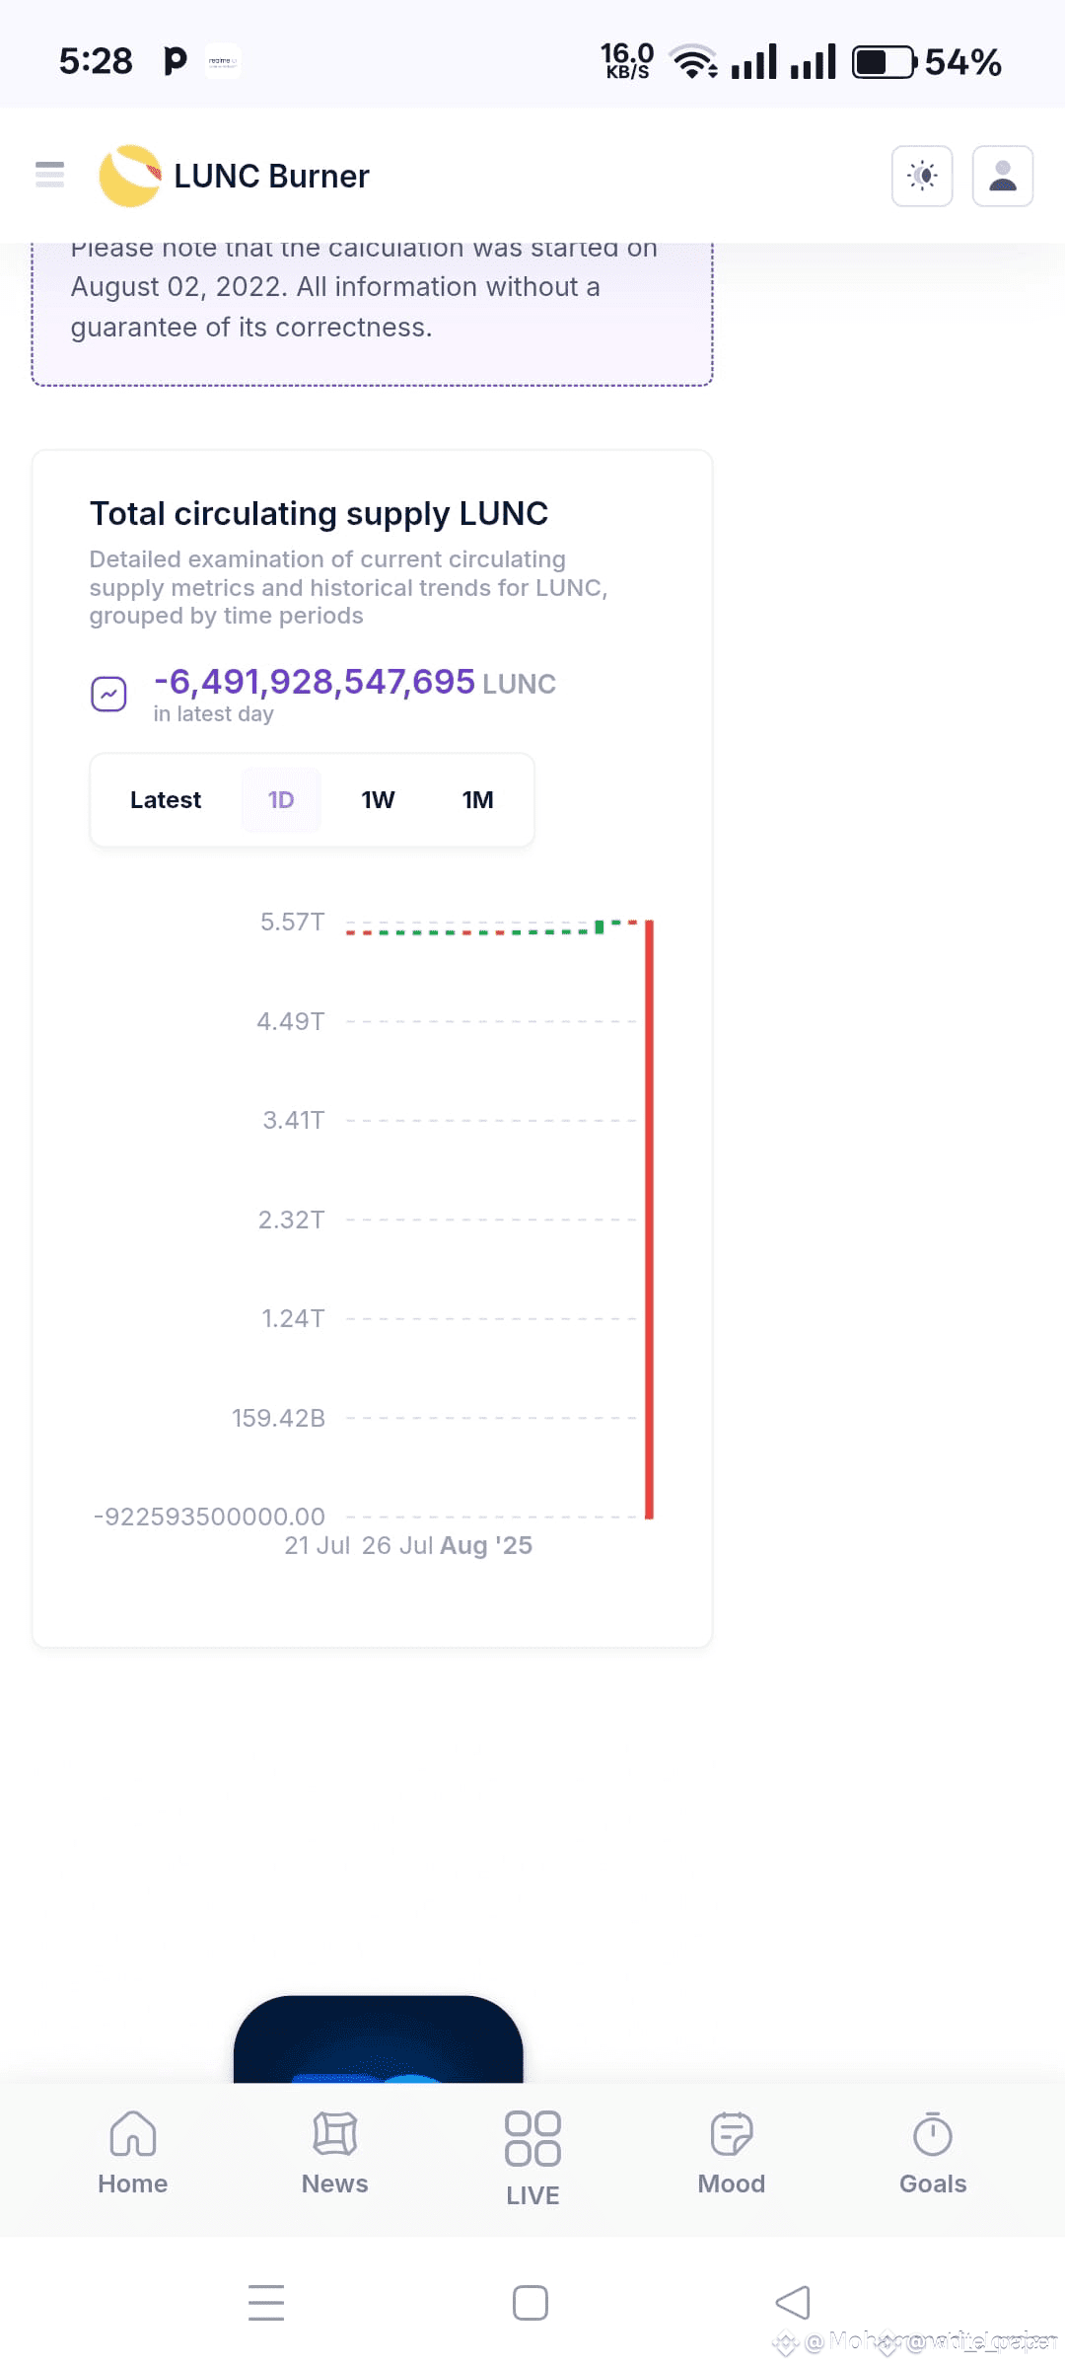Select the 1D time period tab
The image size is (1065, 2368).
[x=281, y=800]
